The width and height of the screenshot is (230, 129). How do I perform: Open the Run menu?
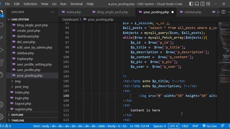63,4
